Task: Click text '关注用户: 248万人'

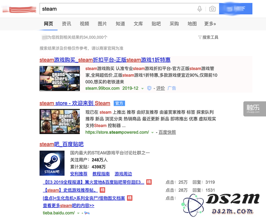Action: pyautogui.click(x=89, y=160)
